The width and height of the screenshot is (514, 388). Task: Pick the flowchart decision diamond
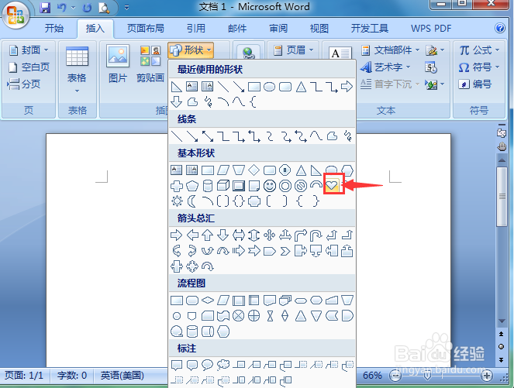[208, 300]
